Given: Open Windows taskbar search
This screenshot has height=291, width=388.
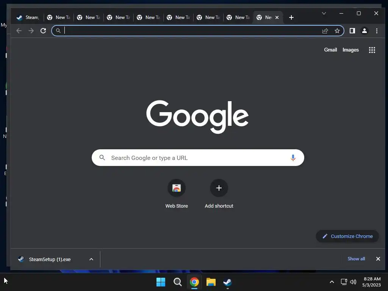Looking at the screenshot, I should 177,282.
